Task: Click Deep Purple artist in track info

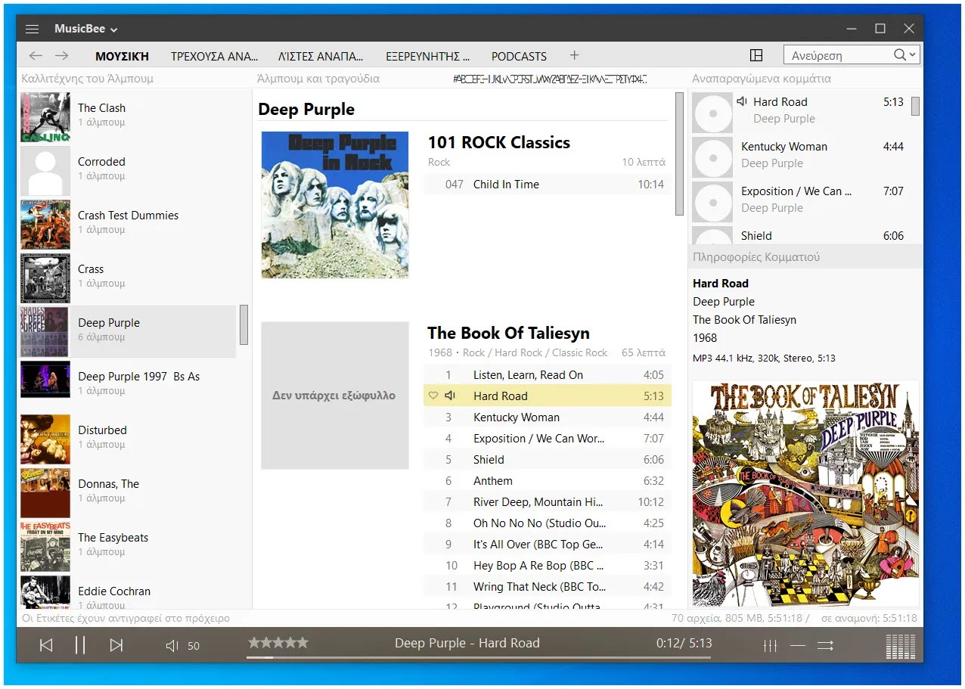Action: 724,301
